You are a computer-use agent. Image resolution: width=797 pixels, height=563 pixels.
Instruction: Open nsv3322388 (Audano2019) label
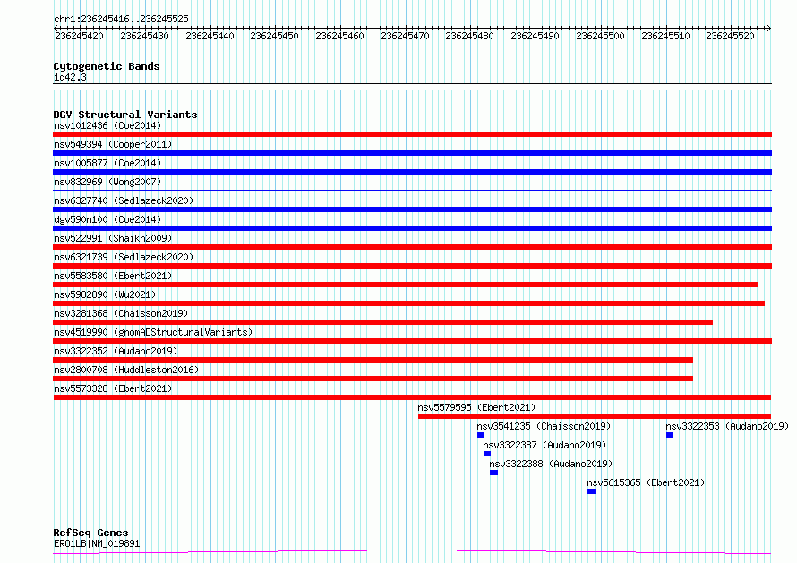tap(551, 464)
